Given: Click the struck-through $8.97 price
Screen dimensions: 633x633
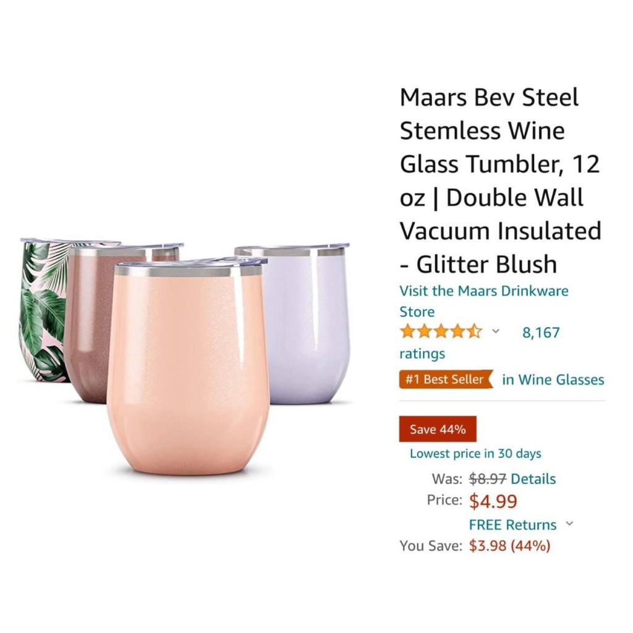Looking at the screenshot, I should [487, 479].
